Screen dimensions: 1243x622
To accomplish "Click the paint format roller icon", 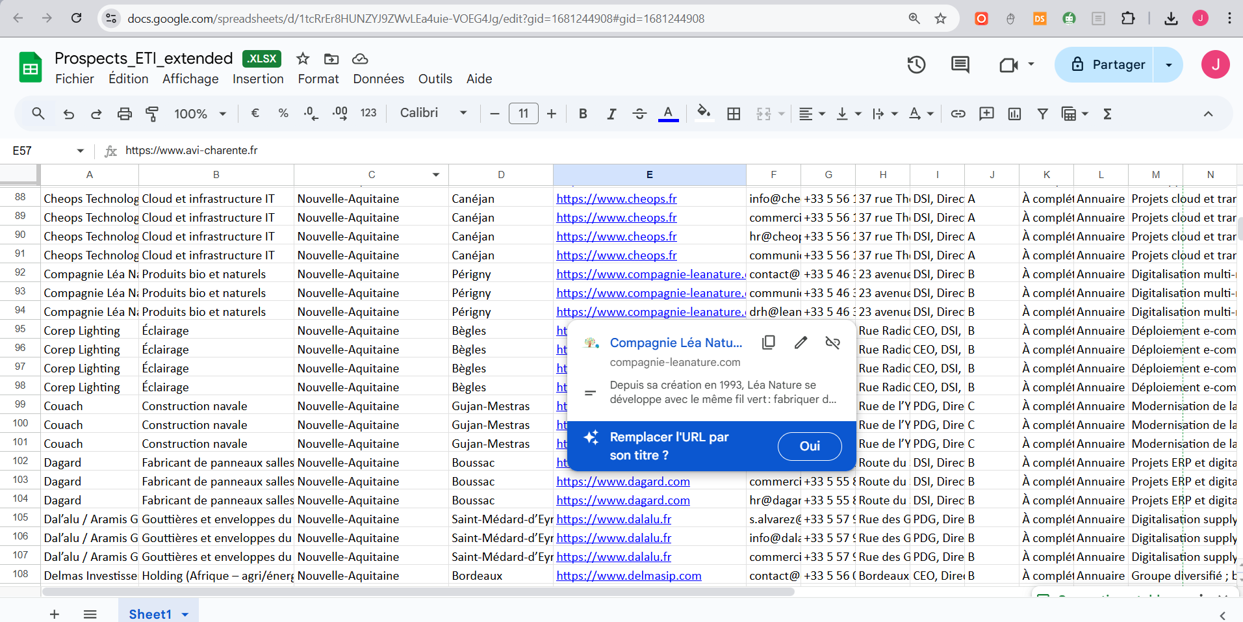I will [x=152, y=114].
